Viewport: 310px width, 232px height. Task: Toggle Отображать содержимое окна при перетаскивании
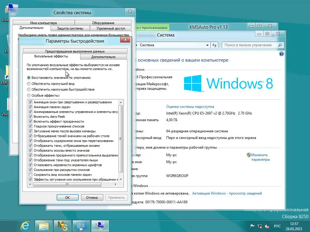tap(30, 141)
